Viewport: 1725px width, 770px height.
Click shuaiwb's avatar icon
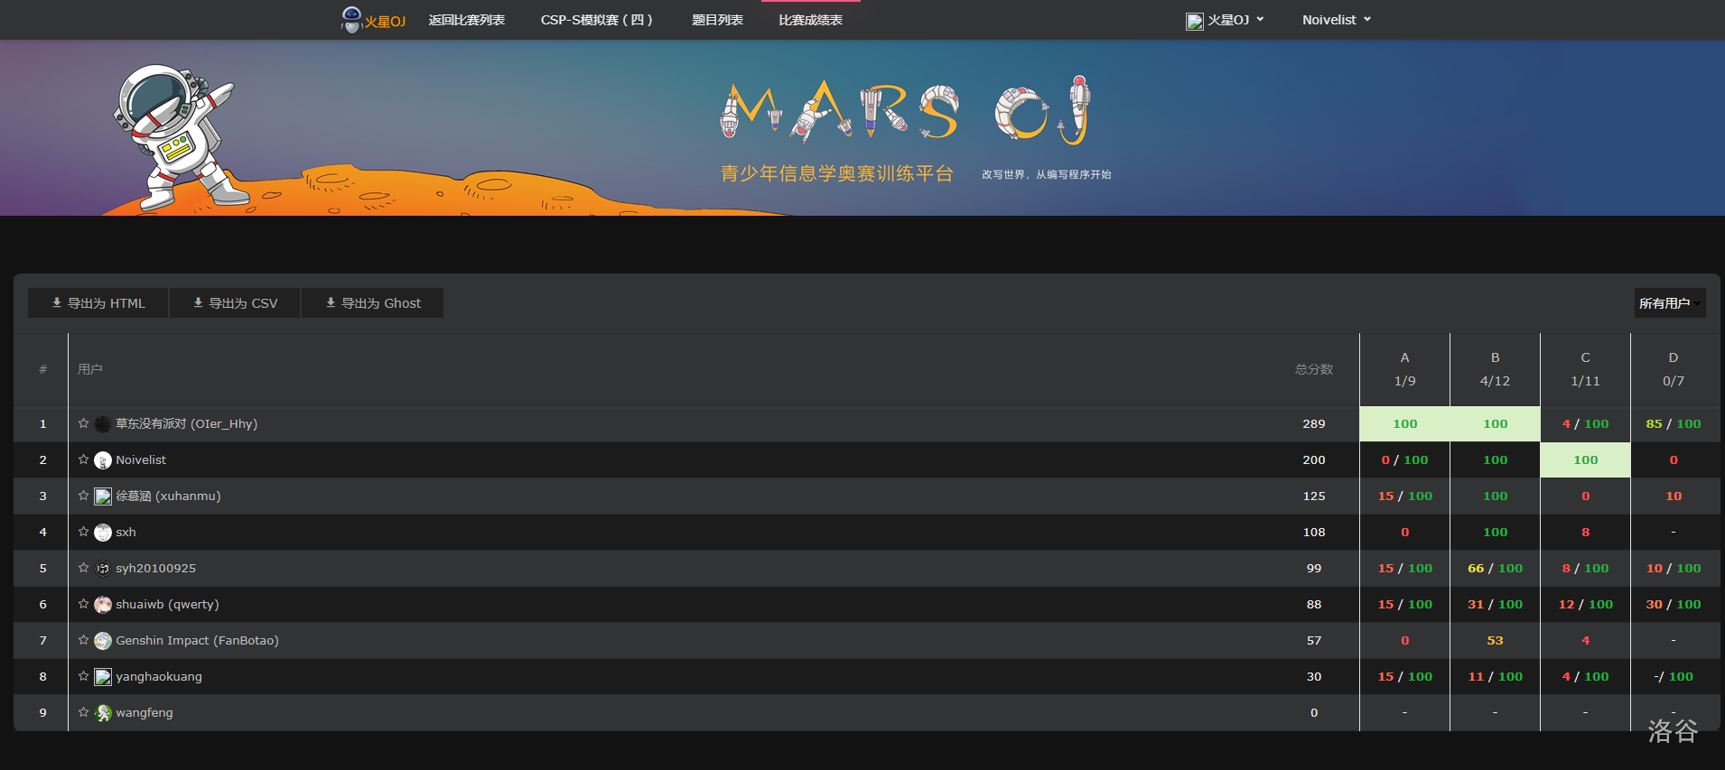coord(103,605)
